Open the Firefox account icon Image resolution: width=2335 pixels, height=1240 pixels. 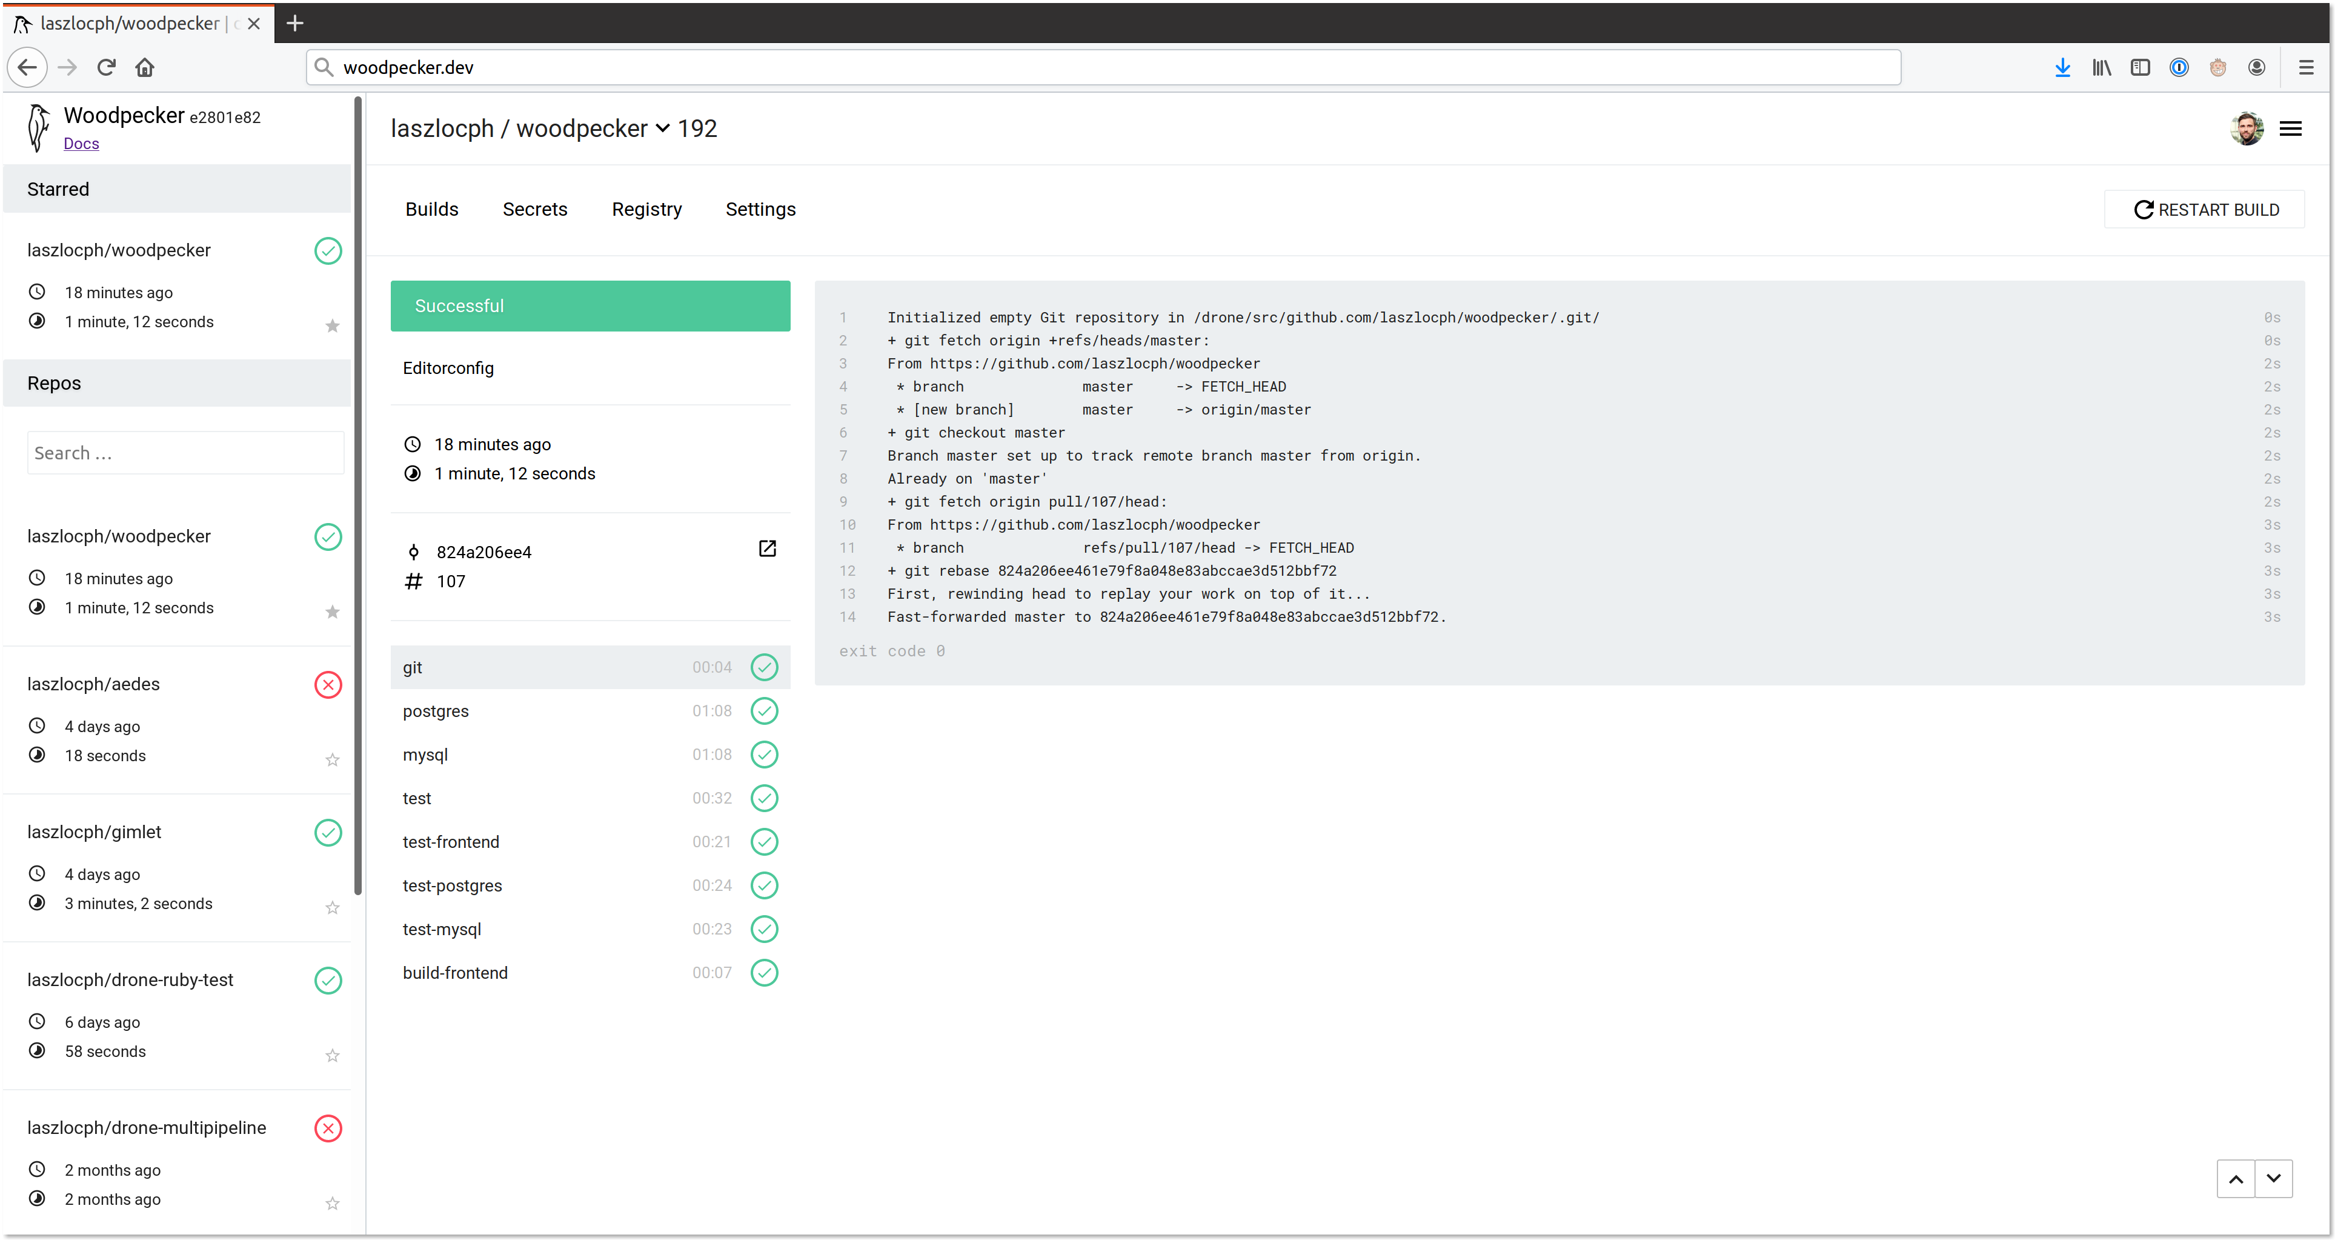coord(2257,67)
